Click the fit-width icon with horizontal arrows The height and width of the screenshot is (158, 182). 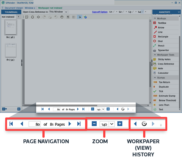(x=33, y=17)
